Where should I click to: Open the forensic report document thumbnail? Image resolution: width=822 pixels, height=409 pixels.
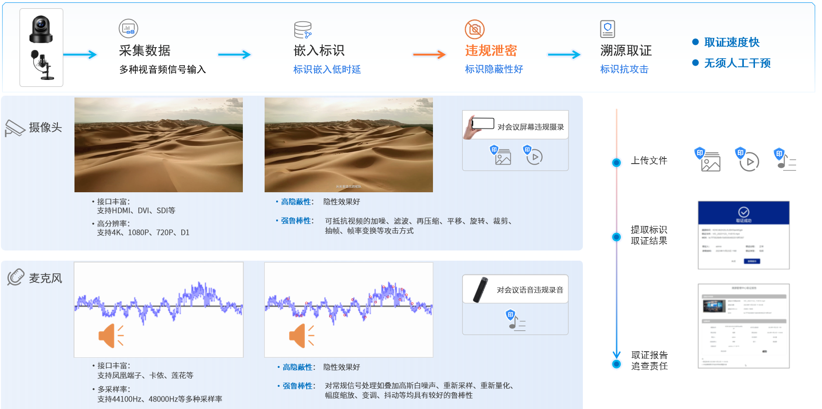coord(744,326)
